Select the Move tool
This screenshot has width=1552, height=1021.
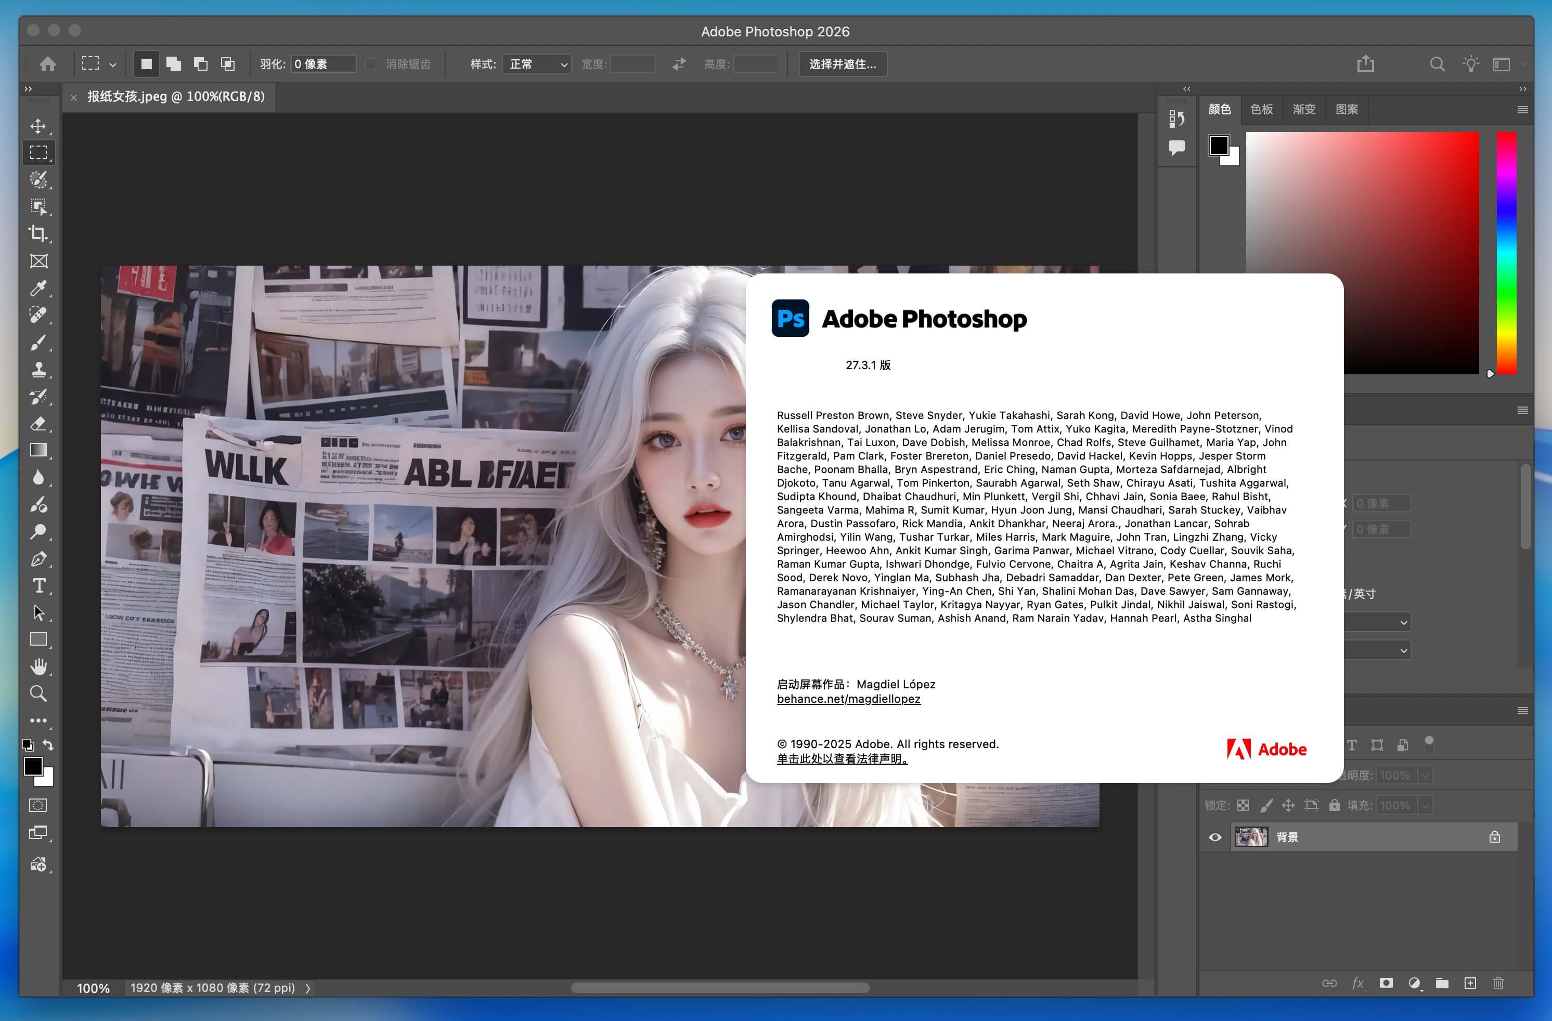click(x=38, y=126)
